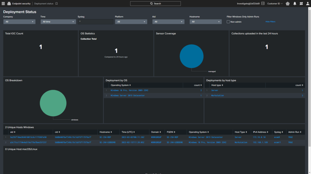This screenshot has height=174, width=311.
Task: Click IPv4 address 192.168.1.189
Action: pyautogui.click(x=260, y=142)
